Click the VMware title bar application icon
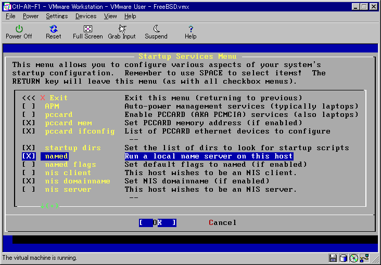381x265 pixels. (7, 7)
